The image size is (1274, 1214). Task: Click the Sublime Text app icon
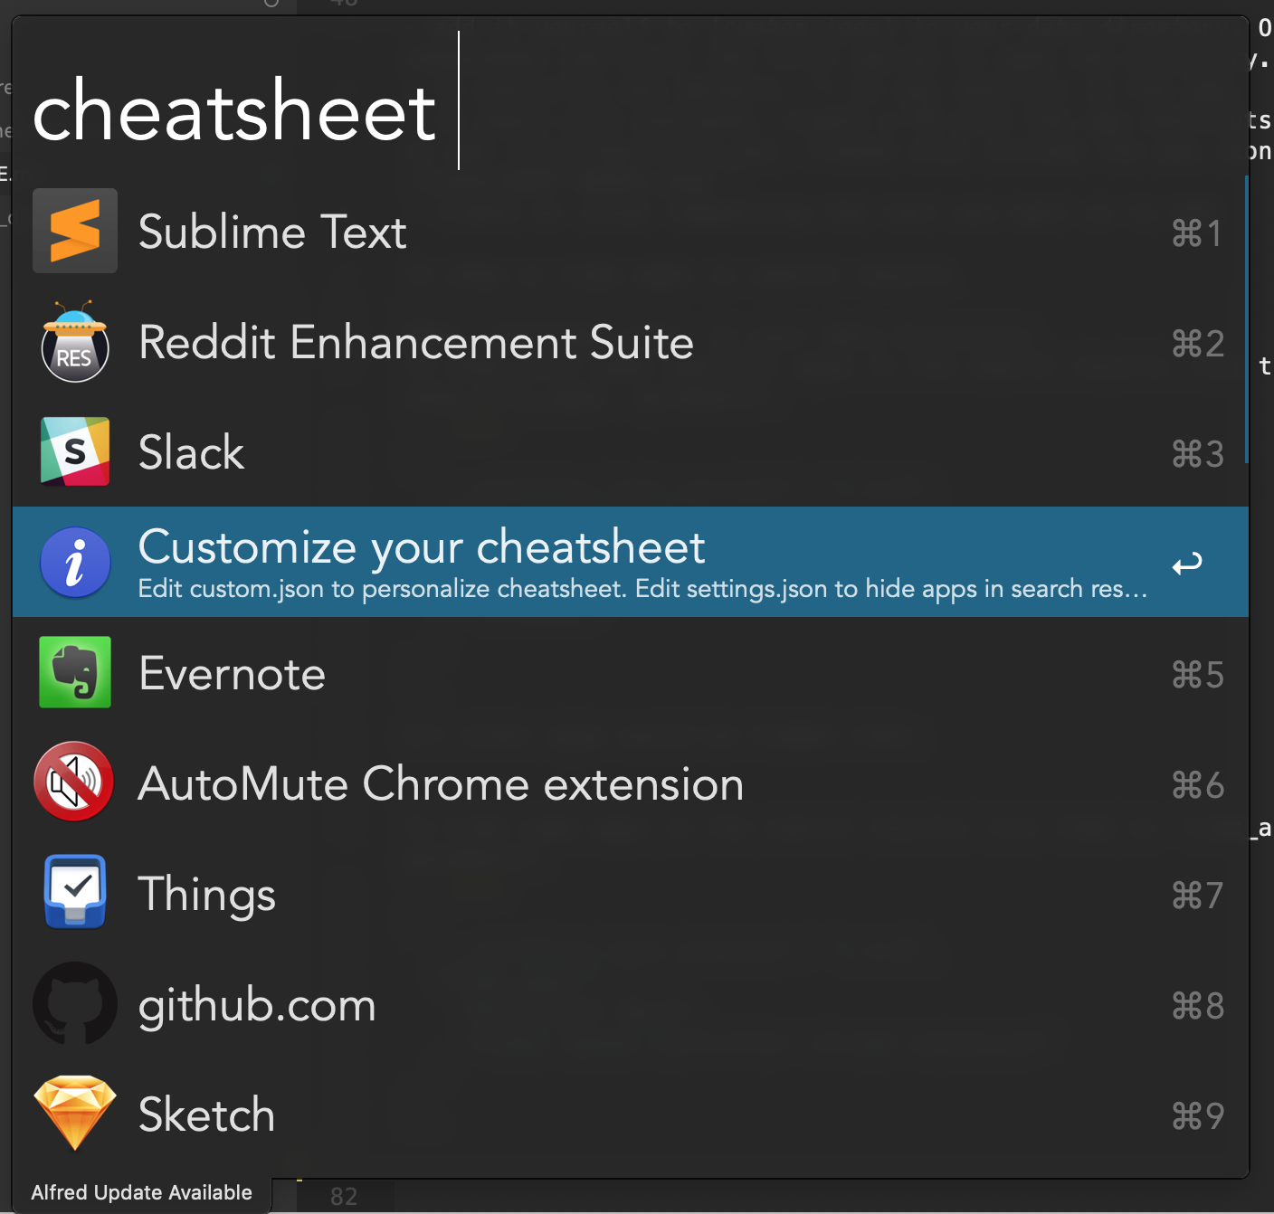coord(75,231)
